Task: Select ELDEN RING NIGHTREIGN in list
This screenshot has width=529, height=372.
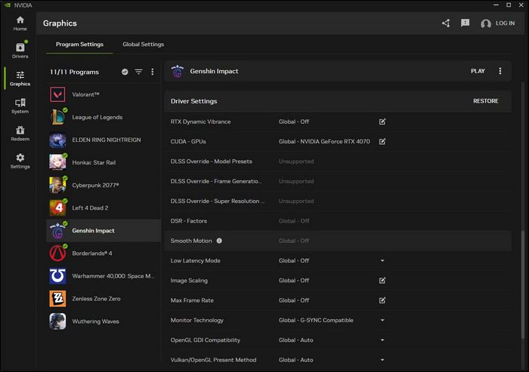Action: (104, 140)
